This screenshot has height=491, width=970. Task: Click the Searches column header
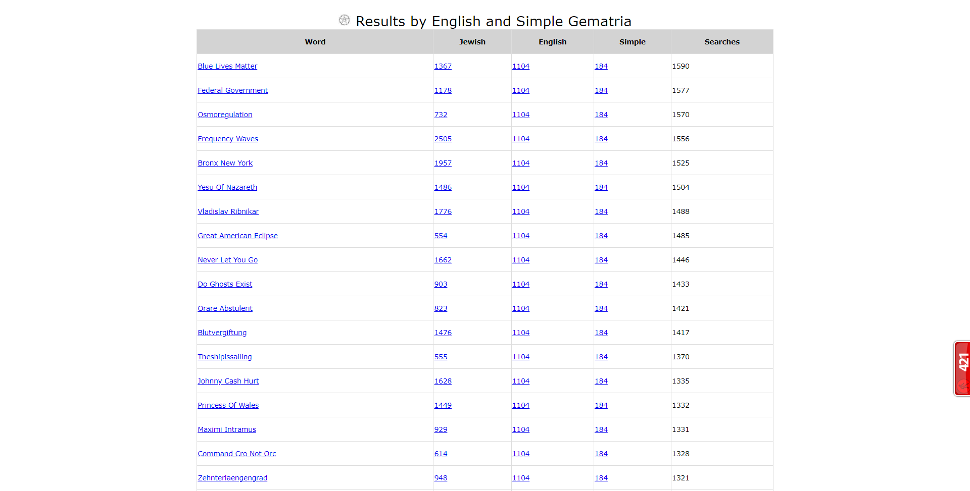[722, 42]
